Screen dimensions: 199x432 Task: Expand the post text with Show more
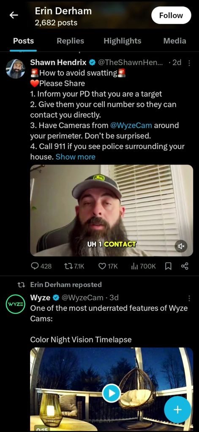click(x=75, y=157)
